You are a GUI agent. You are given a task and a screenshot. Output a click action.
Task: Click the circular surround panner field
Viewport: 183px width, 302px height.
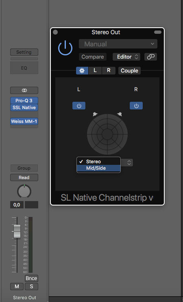point(107,134)
